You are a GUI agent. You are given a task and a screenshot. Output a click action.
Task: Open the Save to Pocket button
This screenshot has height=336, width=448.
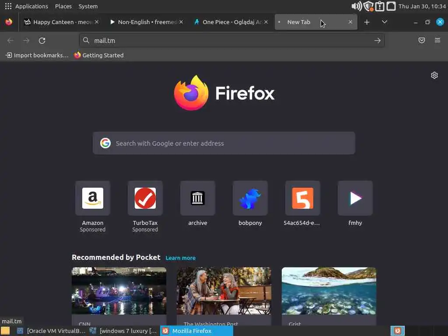tap(422, 40)
